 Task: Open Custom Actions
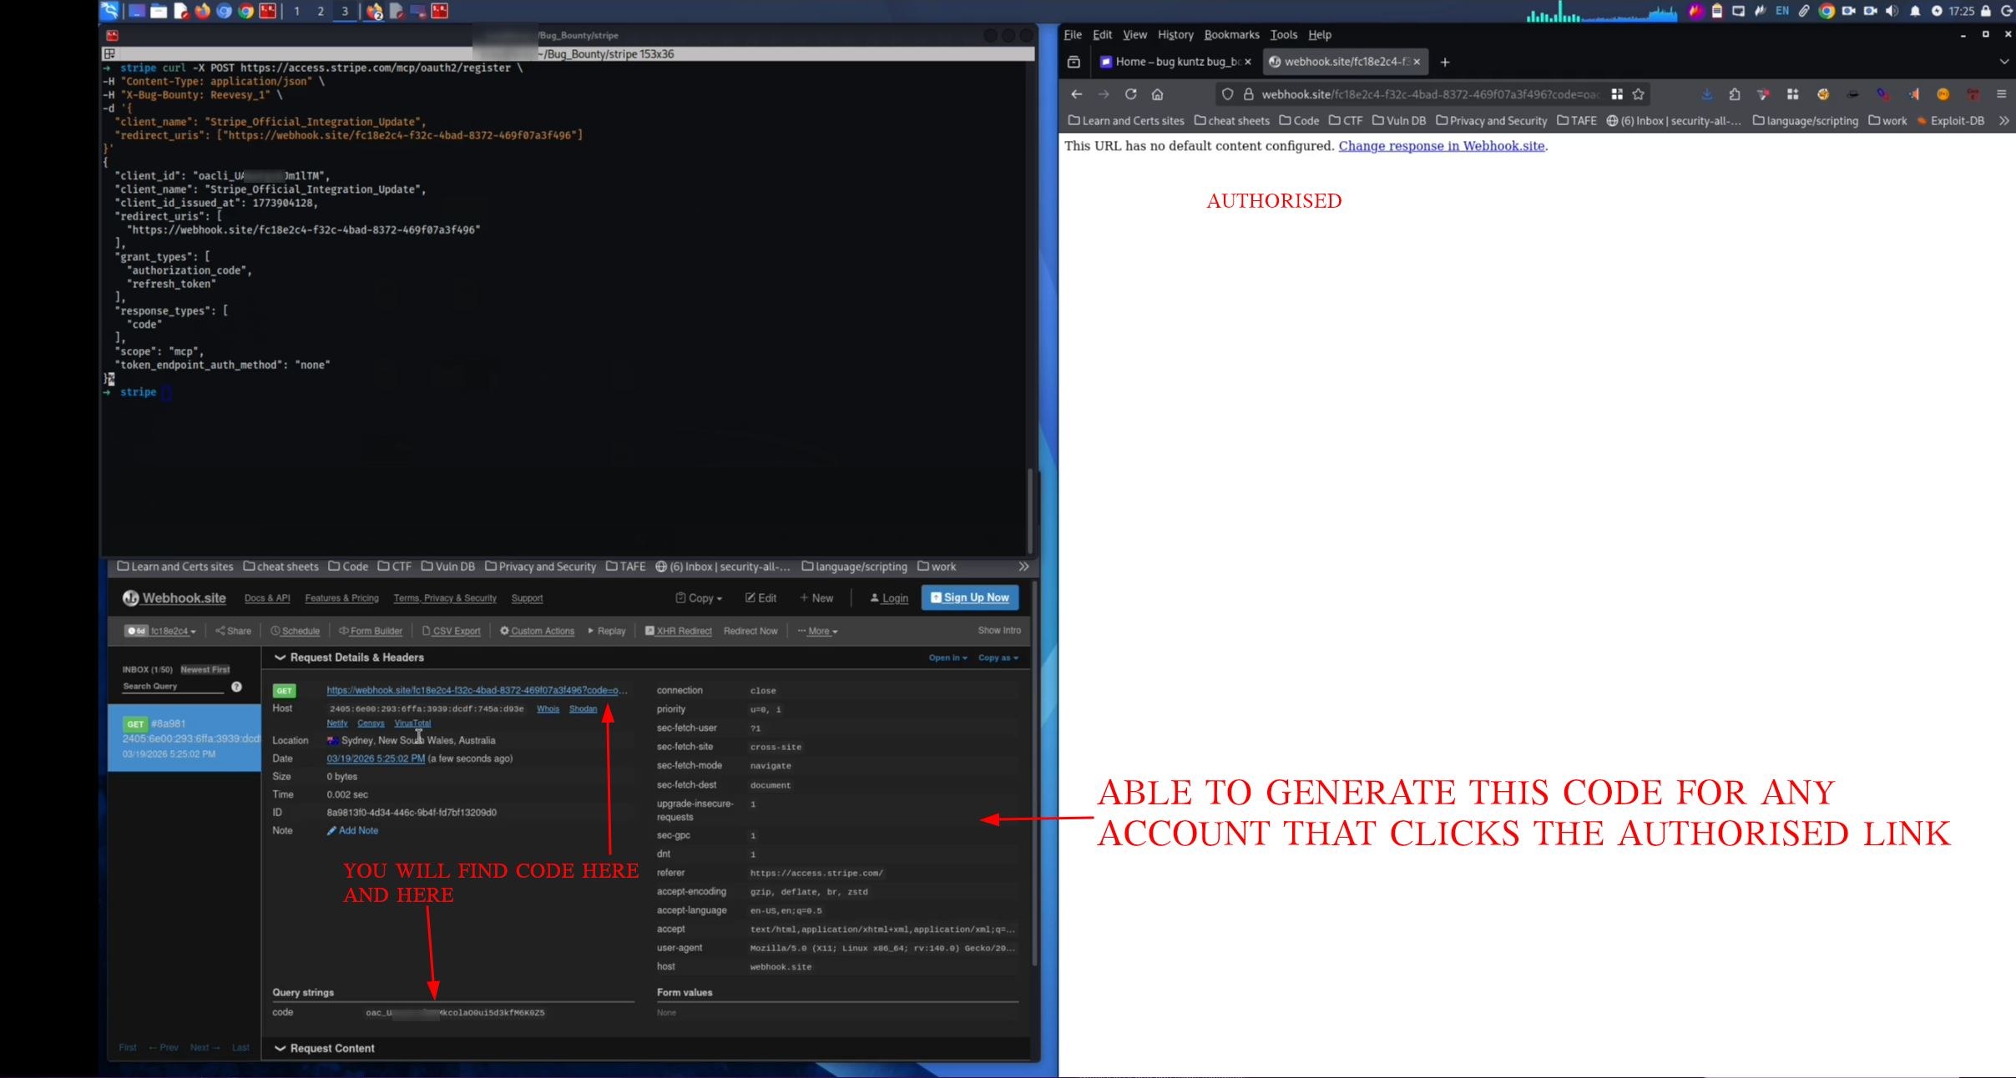[x=537, y=631]
